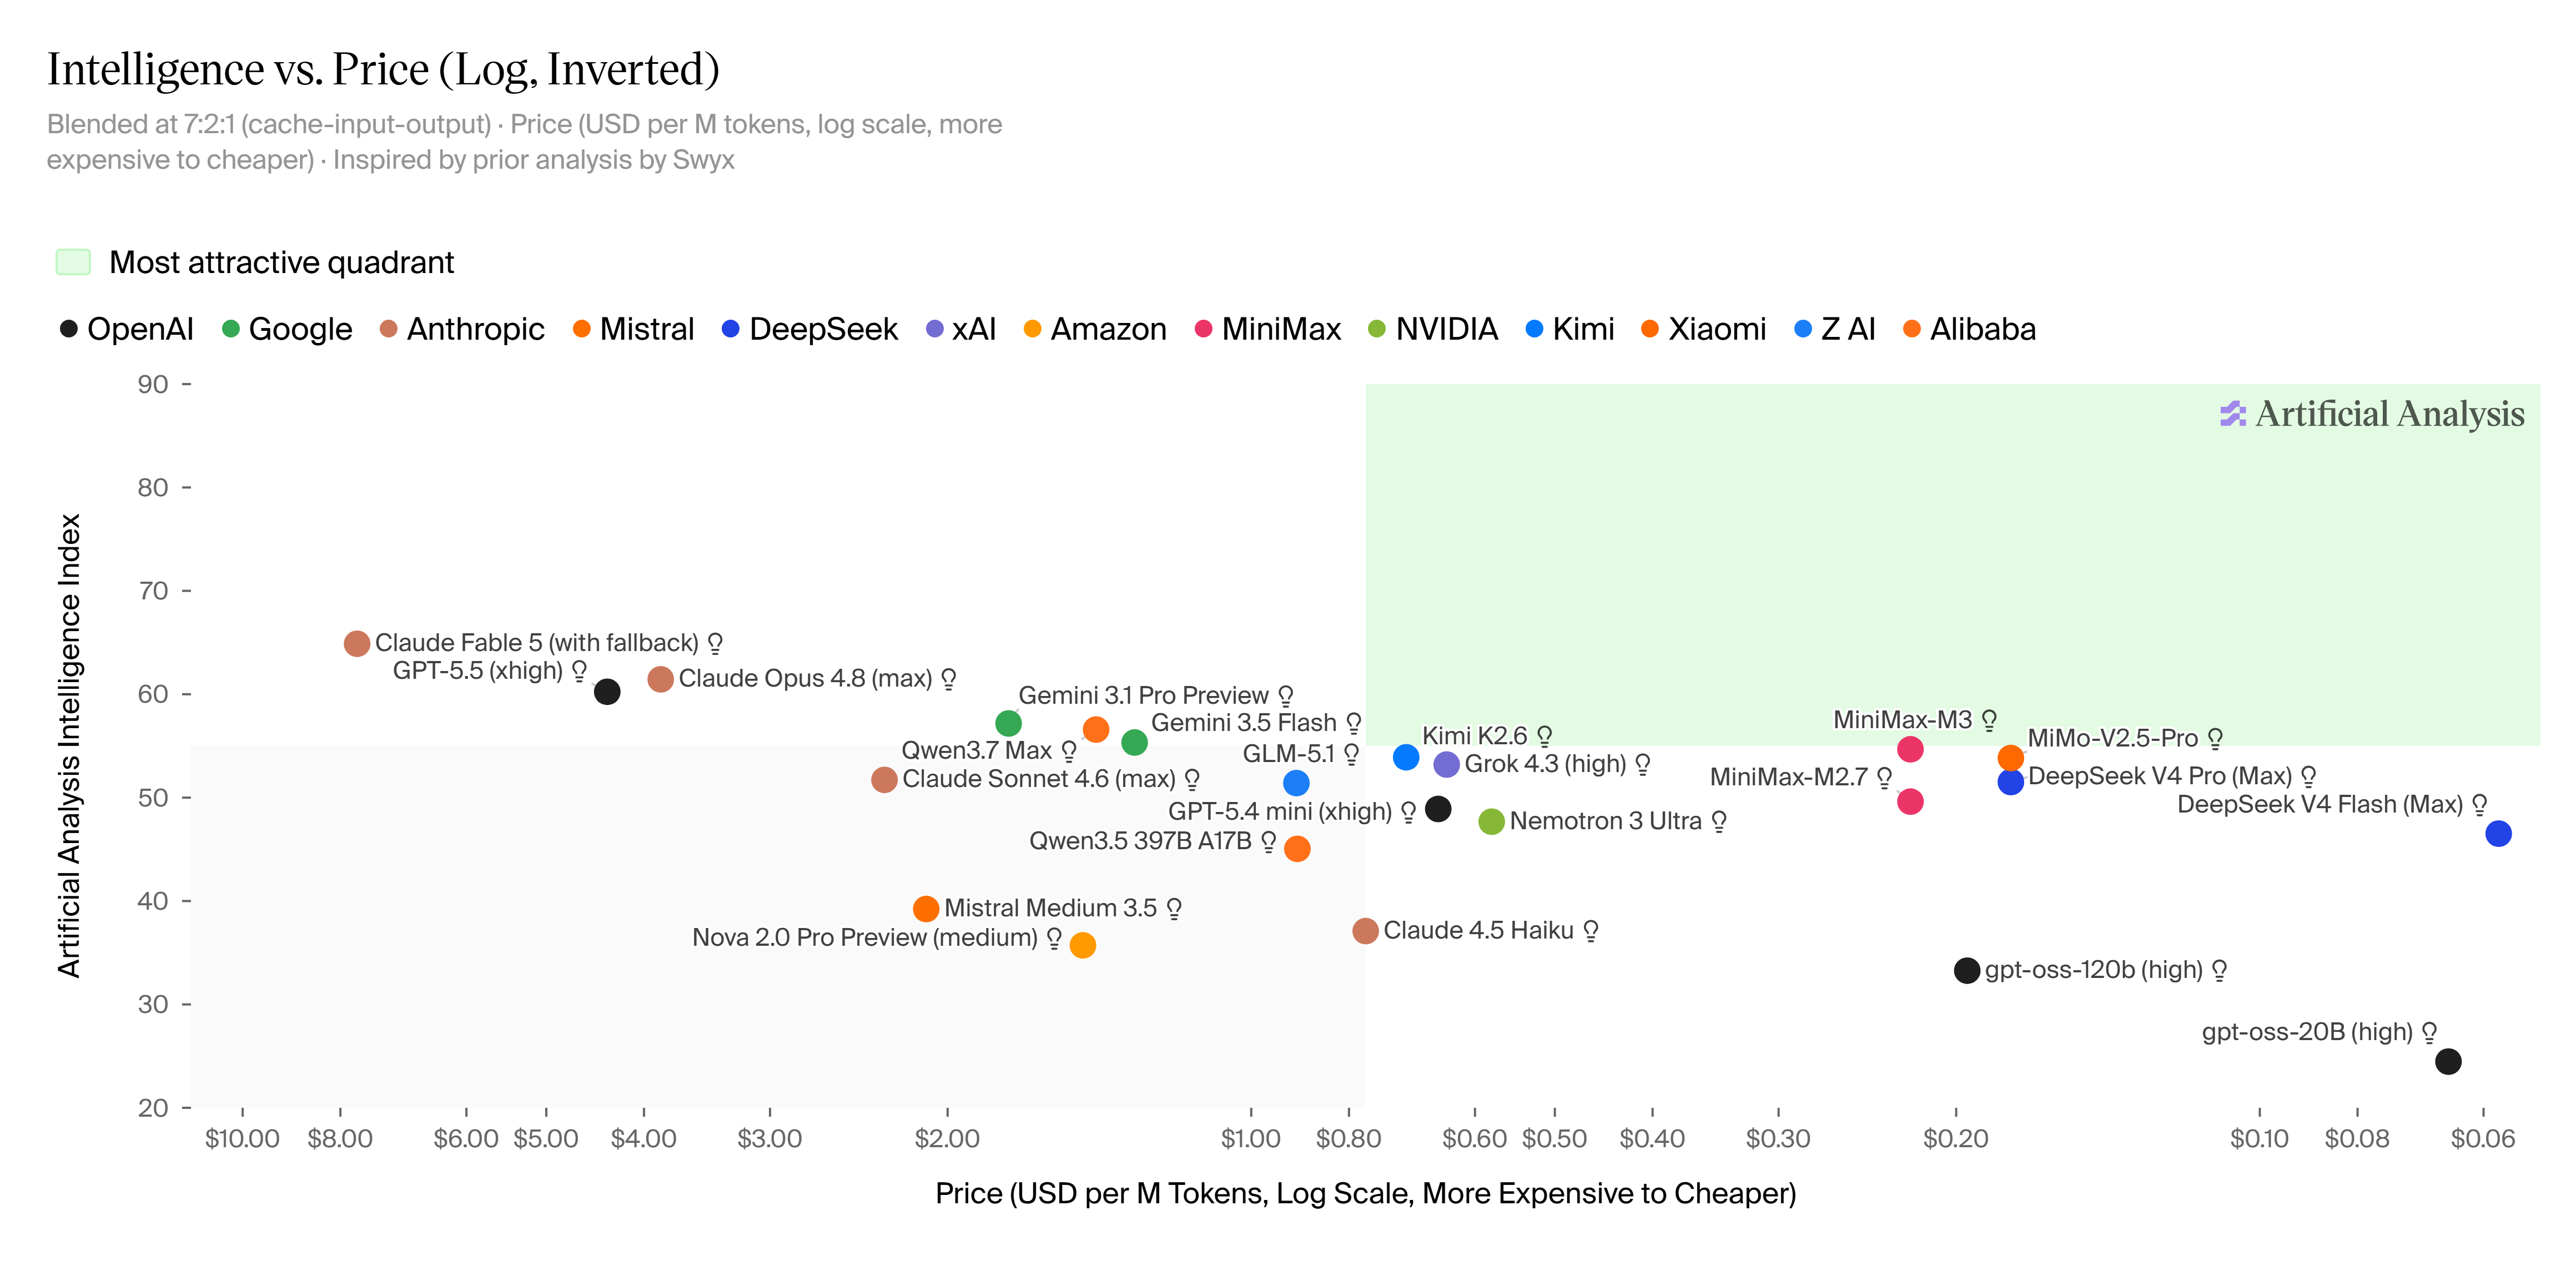The width and height of the screenshot is (2576, 1261).
Task: Click the Artificial Analysis logo icon
Action: point(2232,414)
